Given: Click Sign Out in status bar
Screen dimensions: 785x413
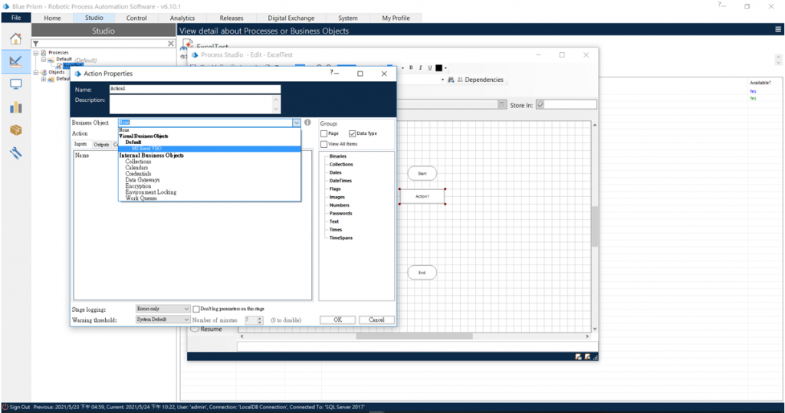Looking at the screenshot, I should 19,407.
